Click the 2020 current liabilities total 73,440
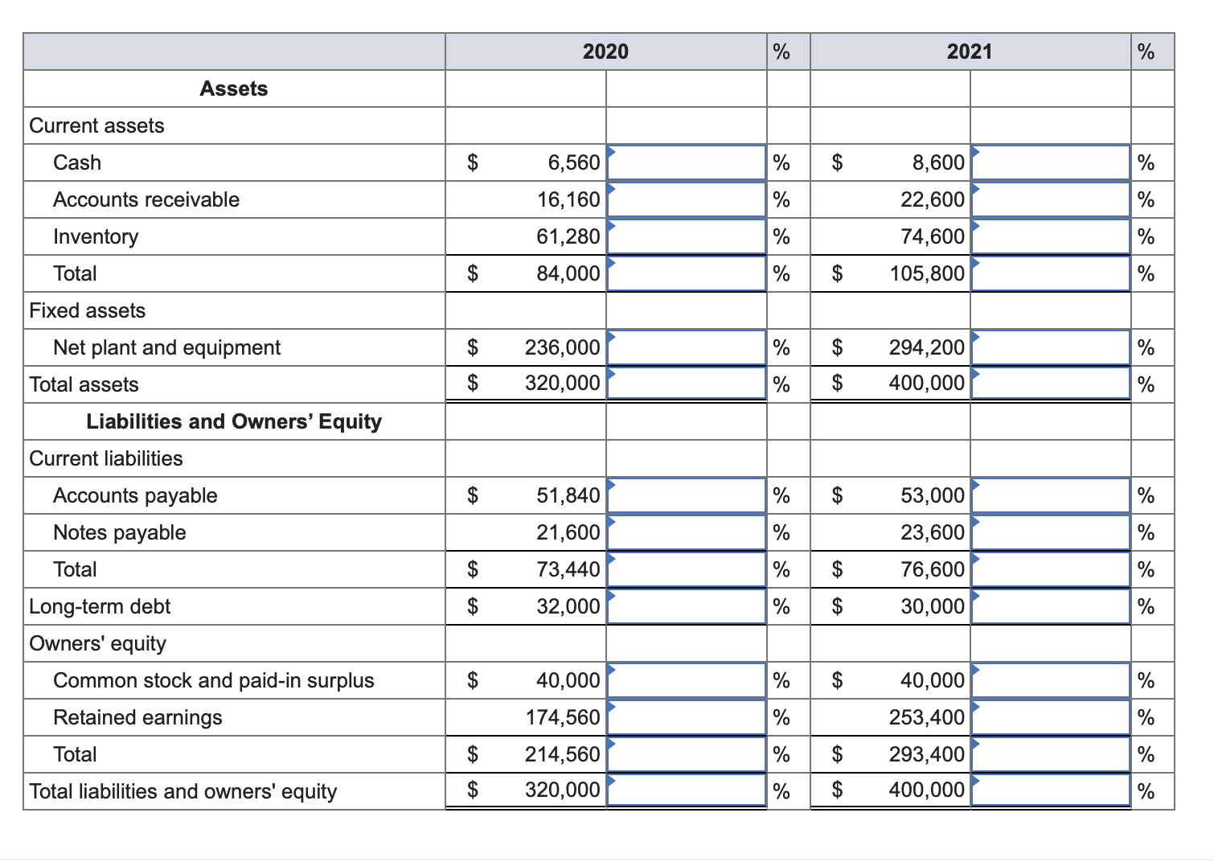Viewport: 1214px width, 862px height. [x=568, y=569]
